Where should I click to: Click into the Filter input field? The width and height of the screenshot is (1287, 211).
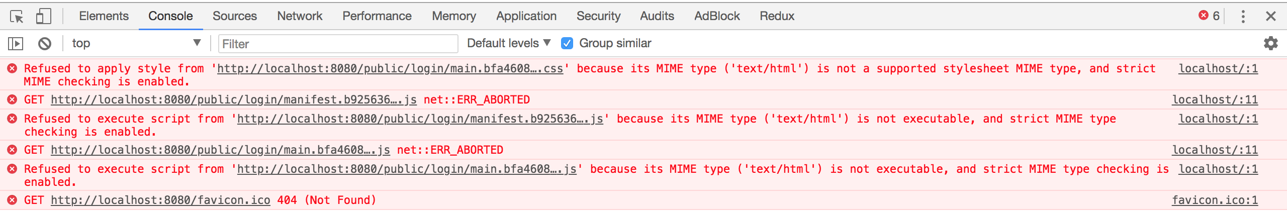[338, 44]
